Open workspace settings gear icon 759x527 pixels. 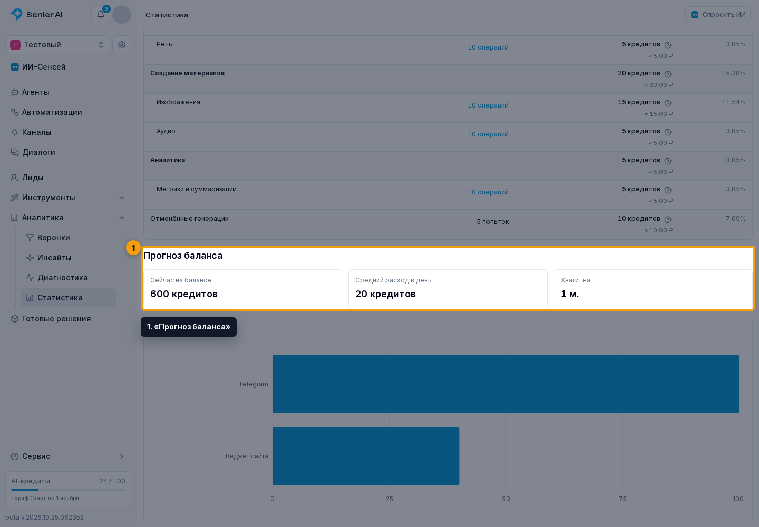122,45
